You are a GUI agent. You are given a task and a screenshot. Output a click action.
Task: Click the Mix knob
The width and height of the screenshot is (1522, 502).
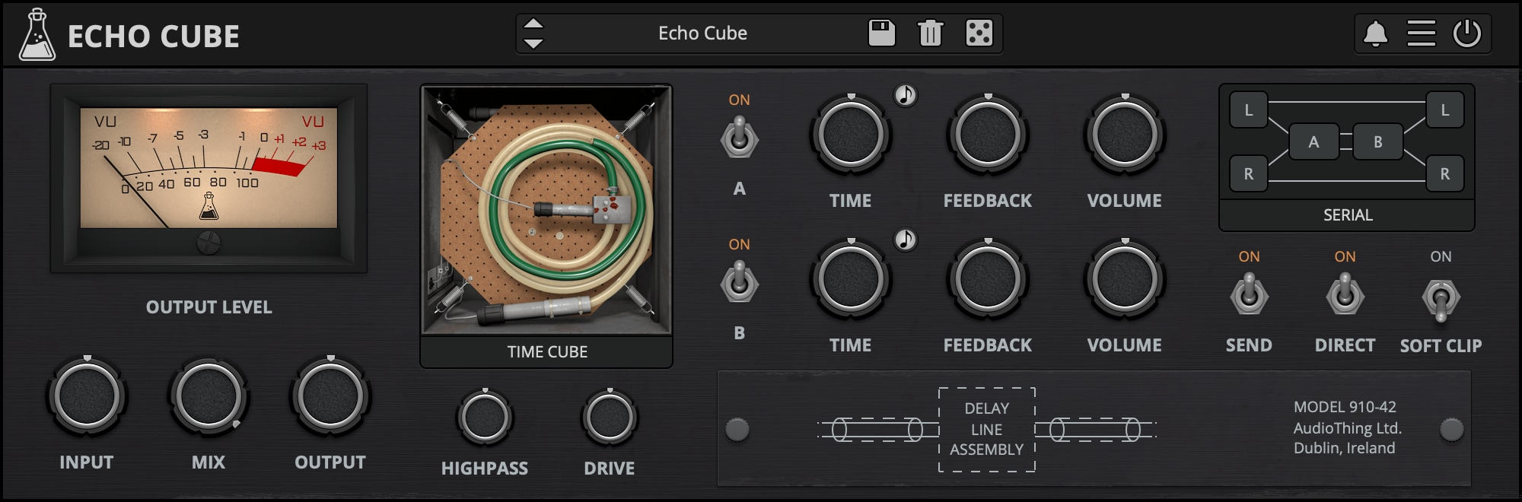pyautogui.click(x=208, y=396)
